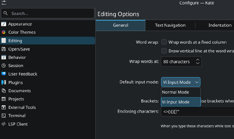
Task: Click the Color Themes palette icon
Action: 4,32
